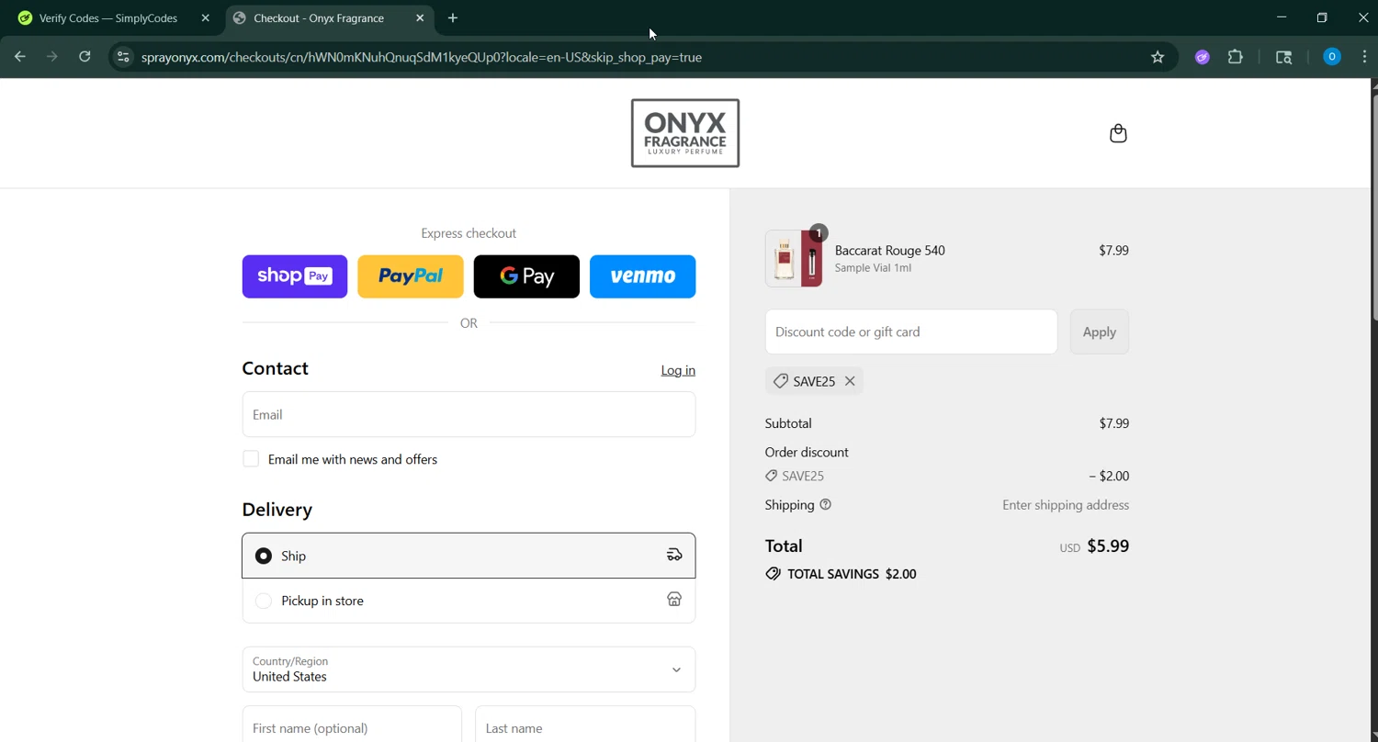Click the Enter shipping address text
This screenshot has height=742, width=1378.
pyautogui.click(x=1066, y=505)
